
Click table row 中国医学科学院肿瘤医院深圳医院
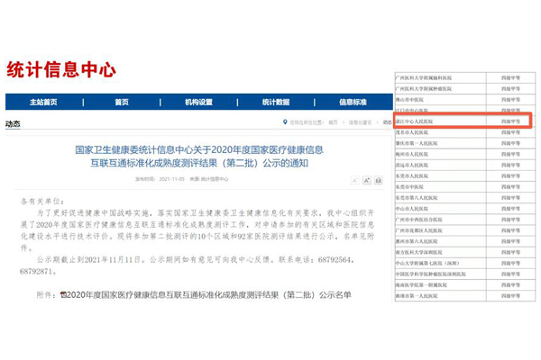click(x=465, y=274)
